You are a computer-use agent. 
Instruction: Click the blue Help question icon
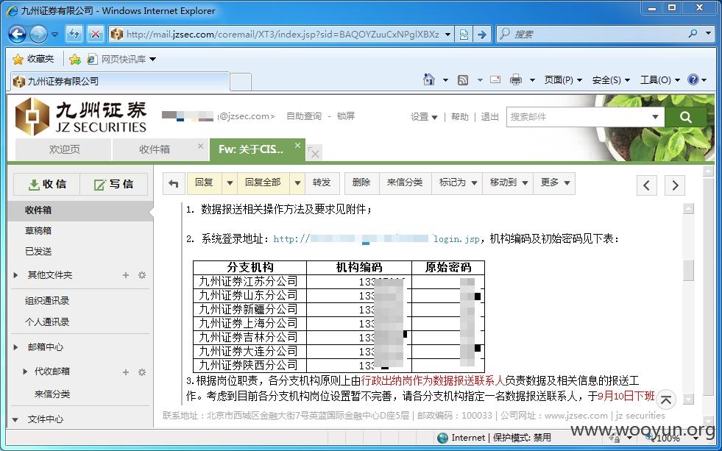tap(693, 79)
